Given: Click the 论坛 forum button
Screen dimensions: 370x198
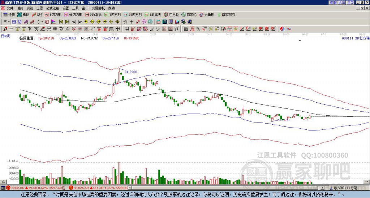Looking at the screenshot, I should (x=341, y=3).
